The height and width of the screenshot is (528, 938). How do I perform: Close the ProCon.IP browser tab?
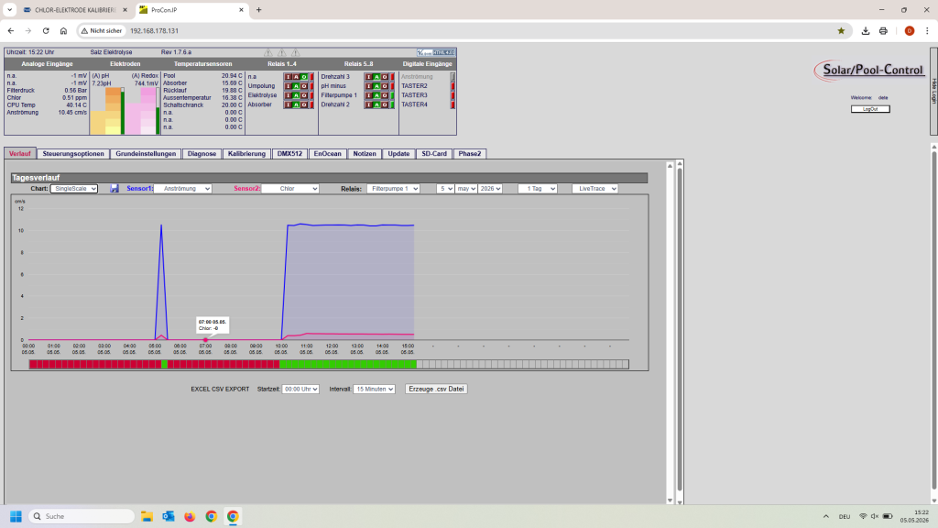pos(241,10)
